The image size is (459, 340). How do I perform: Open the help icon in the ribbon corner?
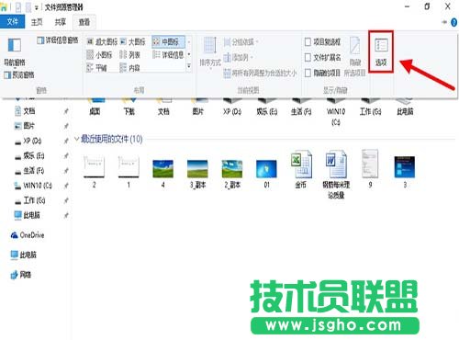click(x=454, y=22)
